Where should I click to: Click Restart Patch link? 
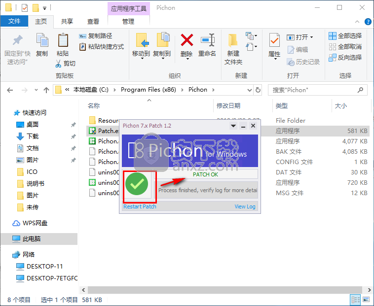[140, 206]
